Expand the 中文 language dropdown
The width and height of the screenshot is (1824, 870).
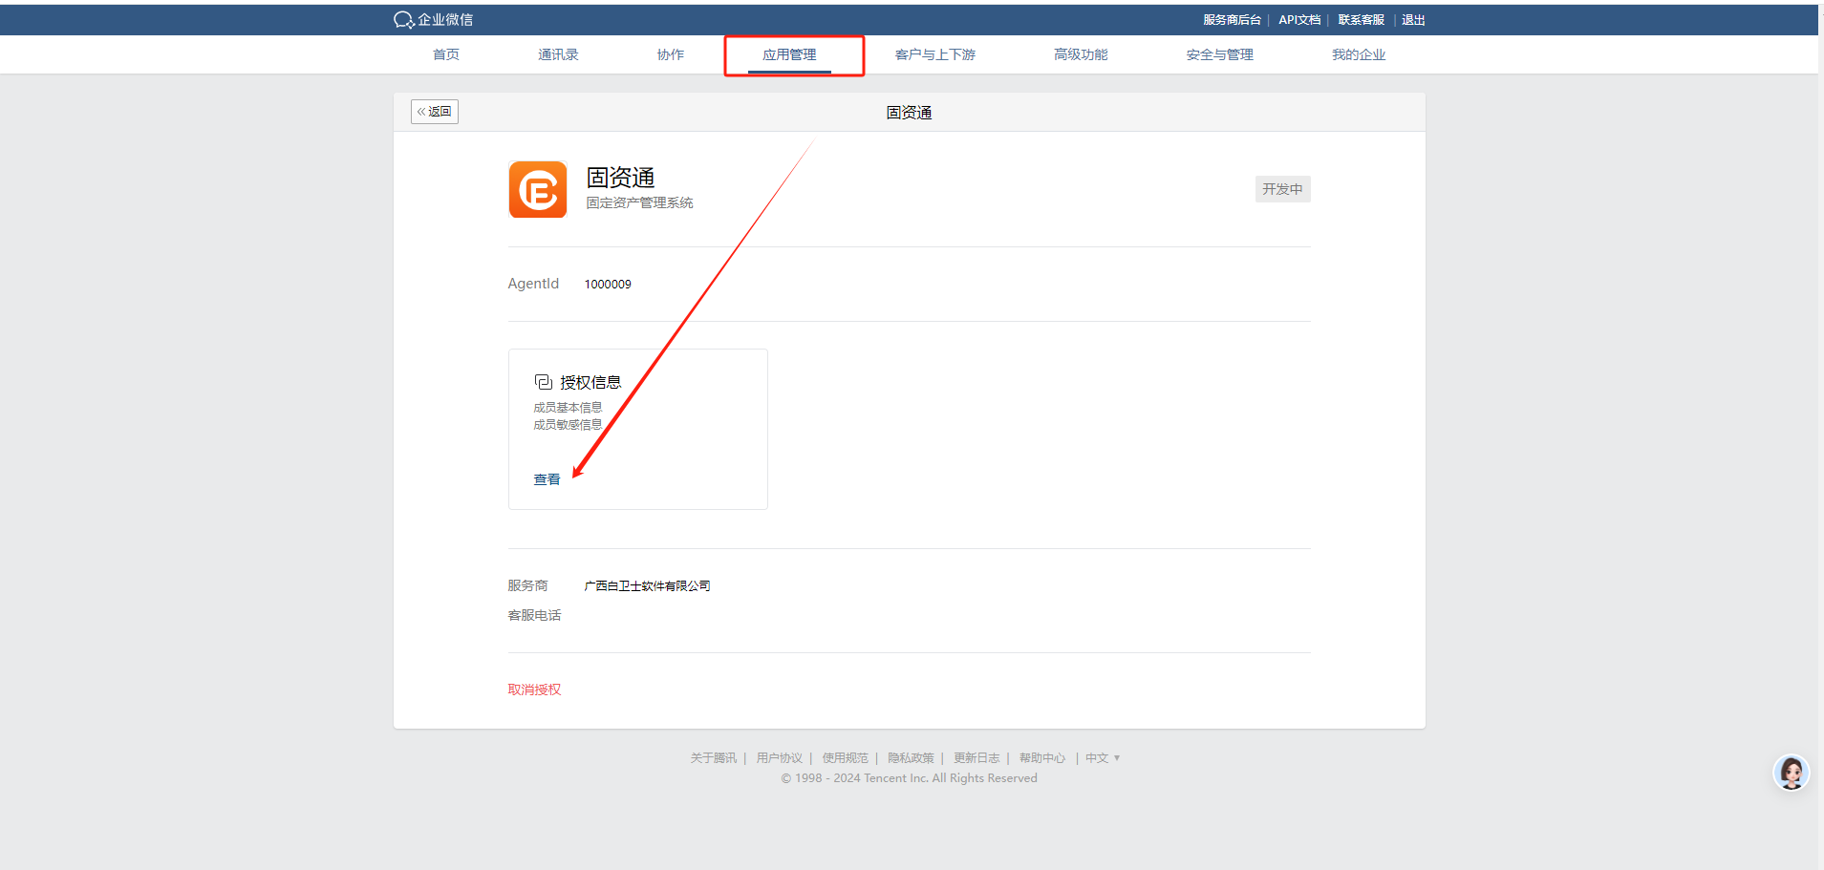1103,758
